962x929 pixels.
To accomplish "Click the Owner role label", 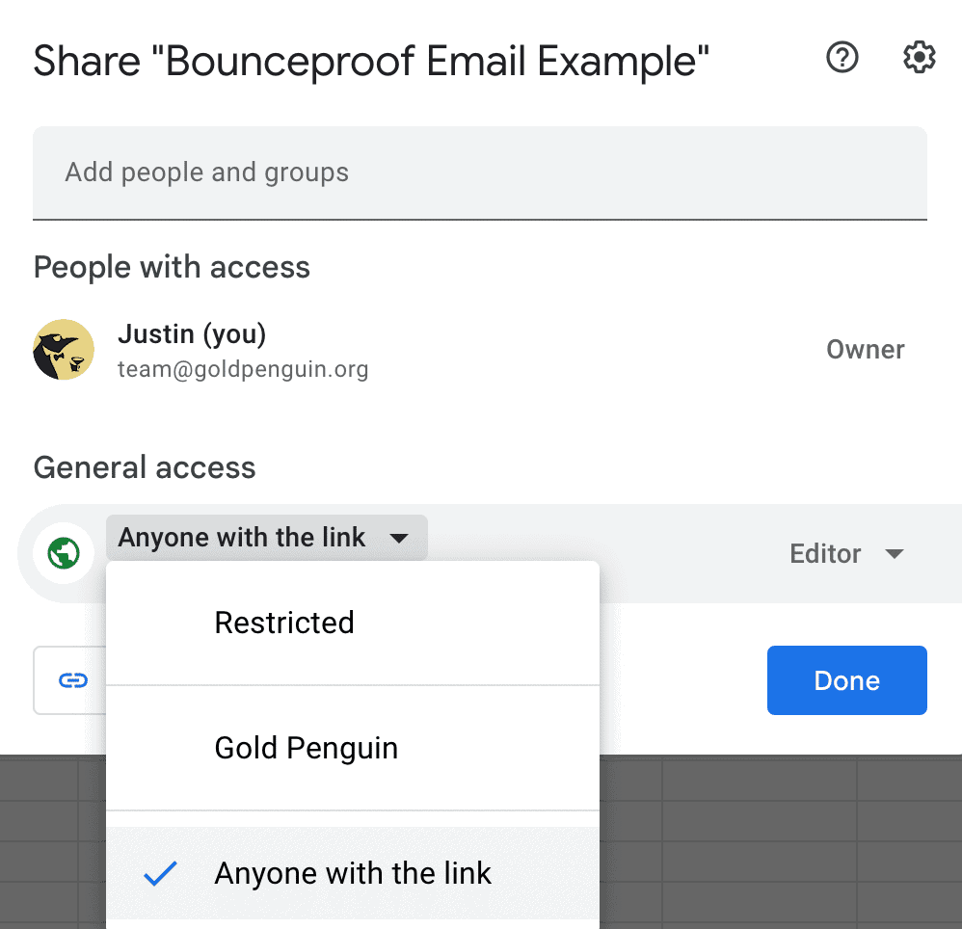I will (x=865, y=350).
